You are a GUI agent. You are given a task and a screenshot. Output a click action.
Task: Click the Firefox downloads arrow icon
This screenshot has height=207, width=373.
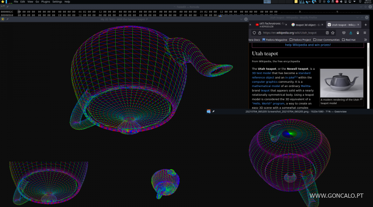click(351, 33)
